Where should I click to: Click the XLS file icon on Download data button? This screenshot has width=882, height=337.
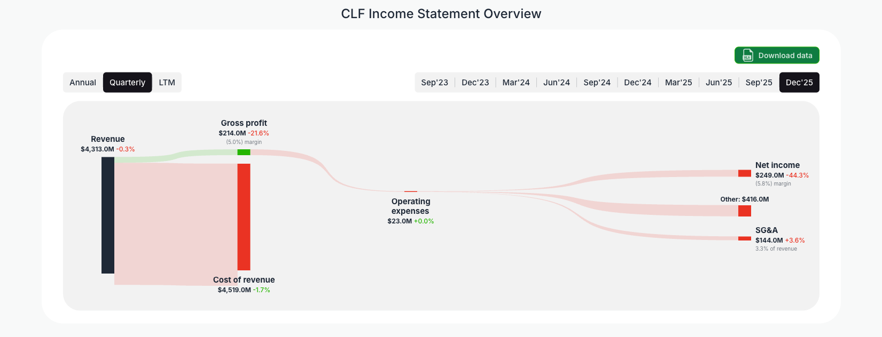[747, 55]
